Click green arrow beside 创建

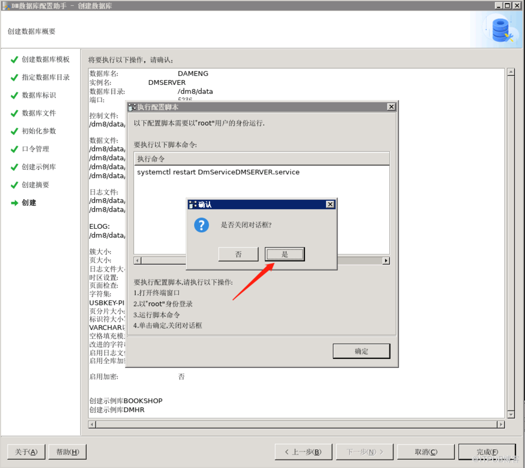tap(14, 203)
